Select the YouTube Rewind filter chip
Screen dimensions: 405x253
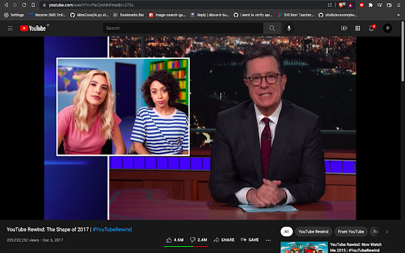[x=313, y=231]
